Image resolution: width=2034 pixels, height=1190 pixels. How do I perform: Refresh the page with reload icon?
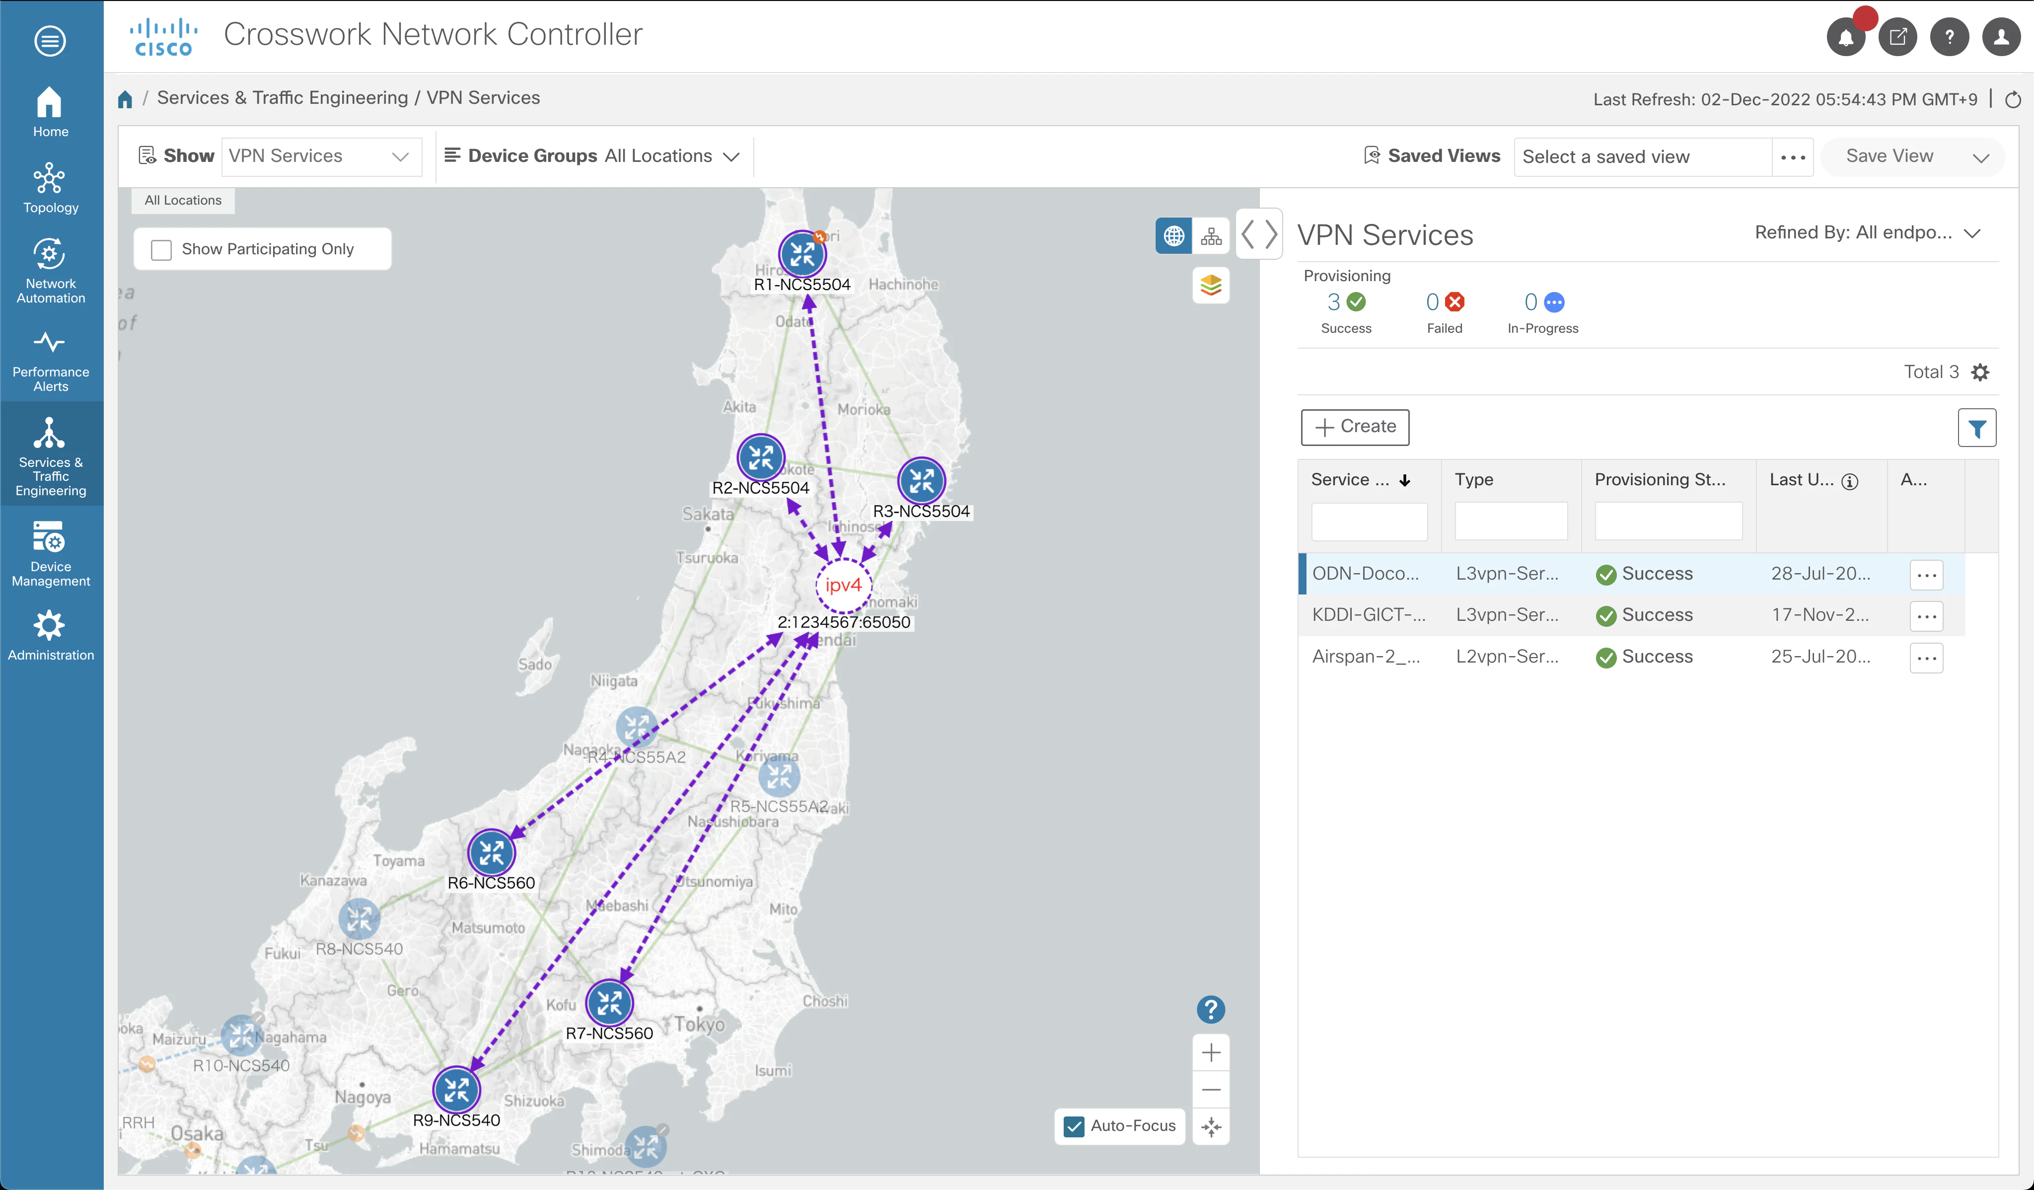pos(2013,99)
